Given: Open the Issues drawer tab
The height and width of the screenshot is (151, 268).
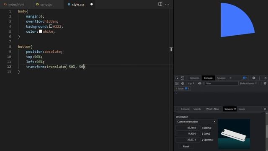Looking at the screenshot, I should [242, 109].
